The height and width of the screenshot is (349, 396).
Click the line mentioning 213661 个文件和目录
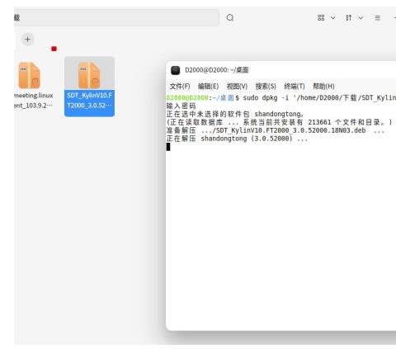pos(280,122)
